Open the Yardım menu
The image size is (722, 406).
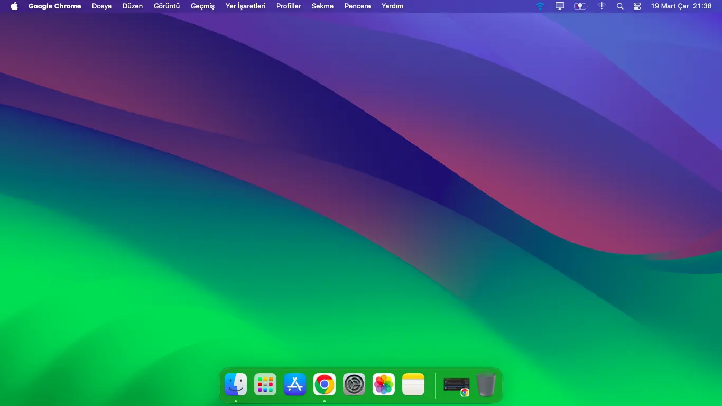click(x=392, y=6)
